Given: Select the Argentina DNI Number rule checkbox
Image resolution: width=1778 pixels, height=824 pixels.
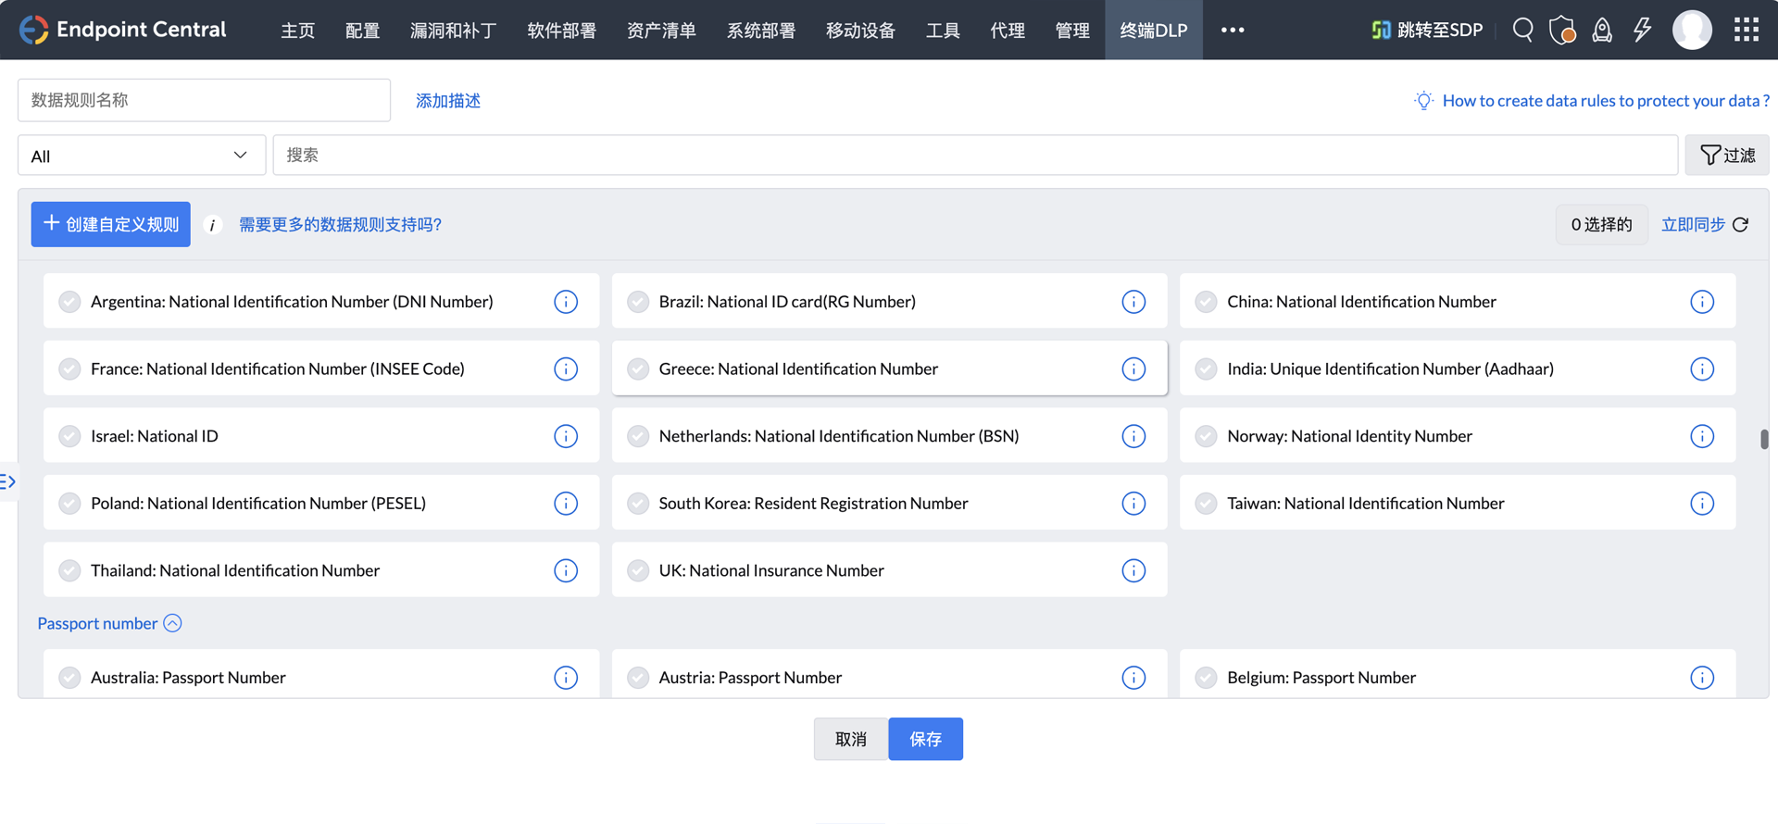Looking at the screenshot, I should click(x=69, y=302).
